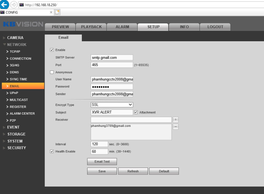Open the ALARM tab

(x=122, y=27)
